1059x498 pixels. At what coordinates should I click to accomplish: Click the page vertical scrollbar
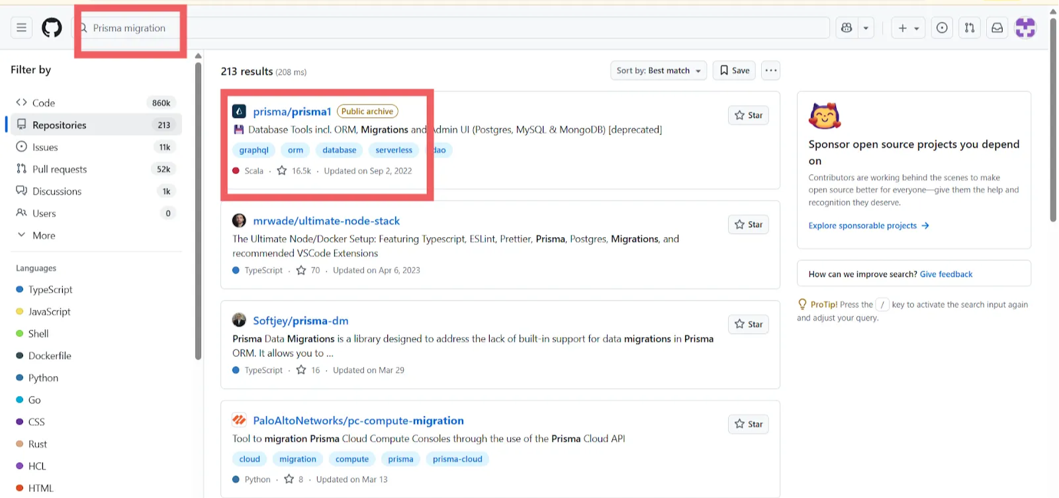(1054, 119)
